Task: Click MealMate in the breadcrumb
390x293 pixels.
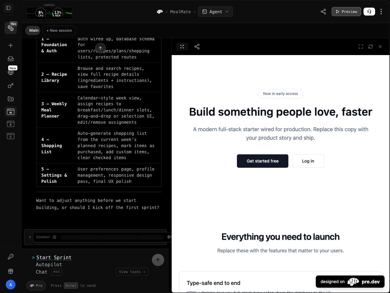Action: tap(180, 12)
